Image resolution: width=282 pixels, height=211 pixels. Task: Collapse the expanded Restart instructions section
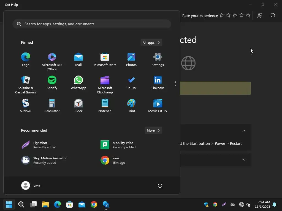[x=244, y=131]
